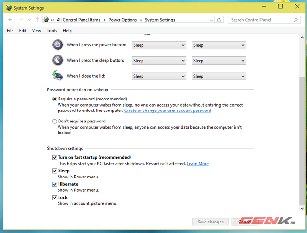307x233 pixels.
Task: Maximize the System Settings window
Action: [x=280, y=6]
